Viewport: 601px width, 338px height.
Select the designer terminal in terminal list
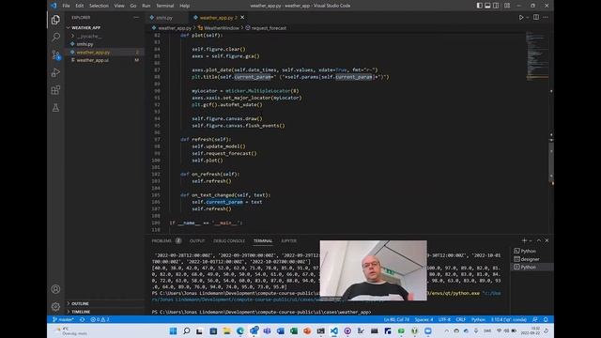pos(530,259)
